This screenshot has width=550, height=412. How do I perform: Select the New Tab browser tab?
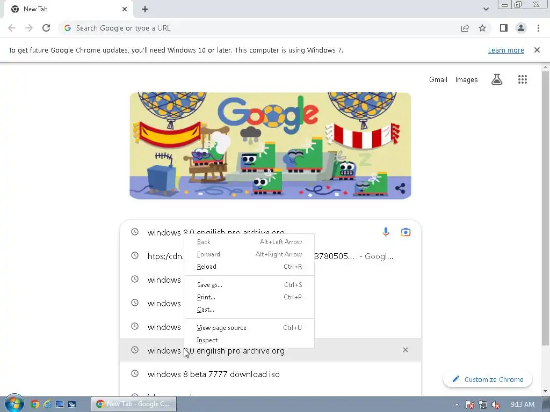coord(69,9)
